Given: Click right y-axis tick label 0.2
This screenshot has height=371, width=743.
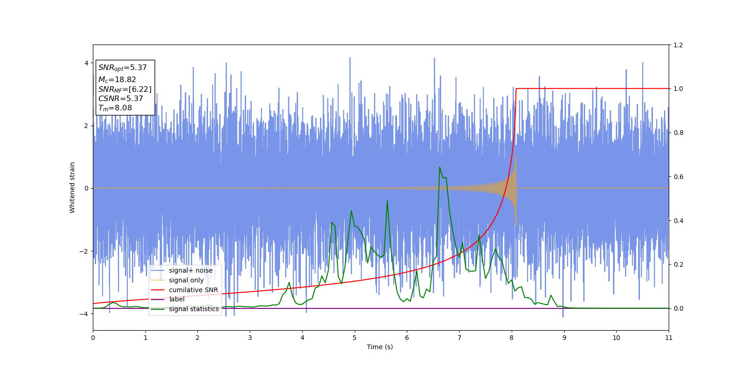Looking at the screenshot, I should [678, 264].
